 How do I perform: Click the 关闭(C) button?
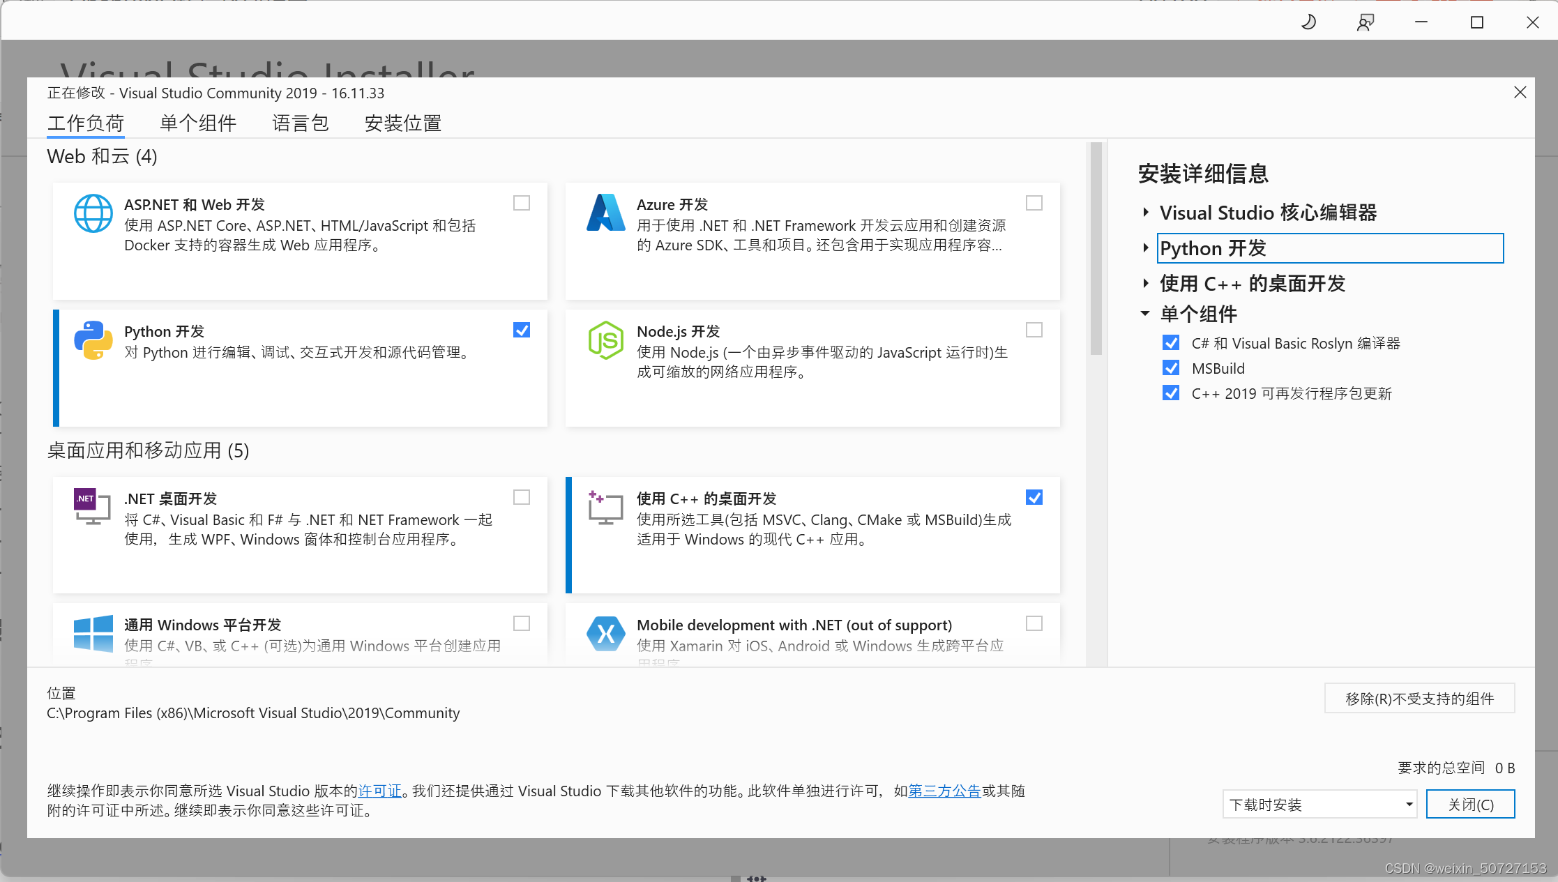(x=1470, y=804)
